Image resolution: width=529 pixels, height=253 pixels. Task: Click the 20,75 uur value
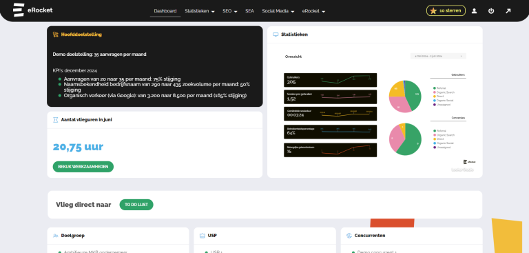click(78, 147)
